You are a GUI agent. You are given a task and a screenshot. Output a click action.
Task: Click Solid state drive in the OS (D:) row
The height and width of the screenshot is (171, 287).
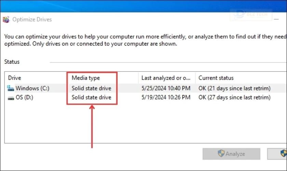(x=91, y=97)
